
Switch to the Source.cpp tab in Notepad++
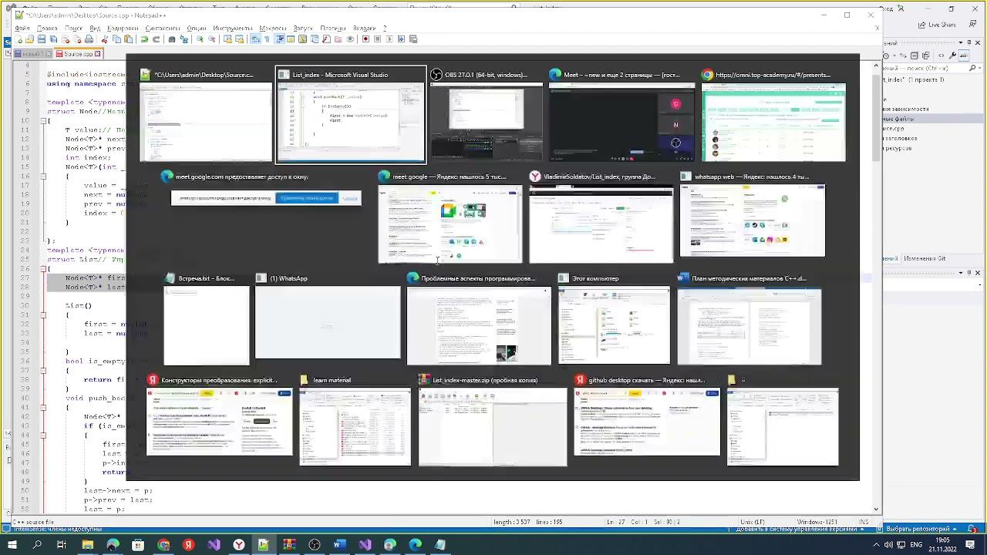(78, 54)
